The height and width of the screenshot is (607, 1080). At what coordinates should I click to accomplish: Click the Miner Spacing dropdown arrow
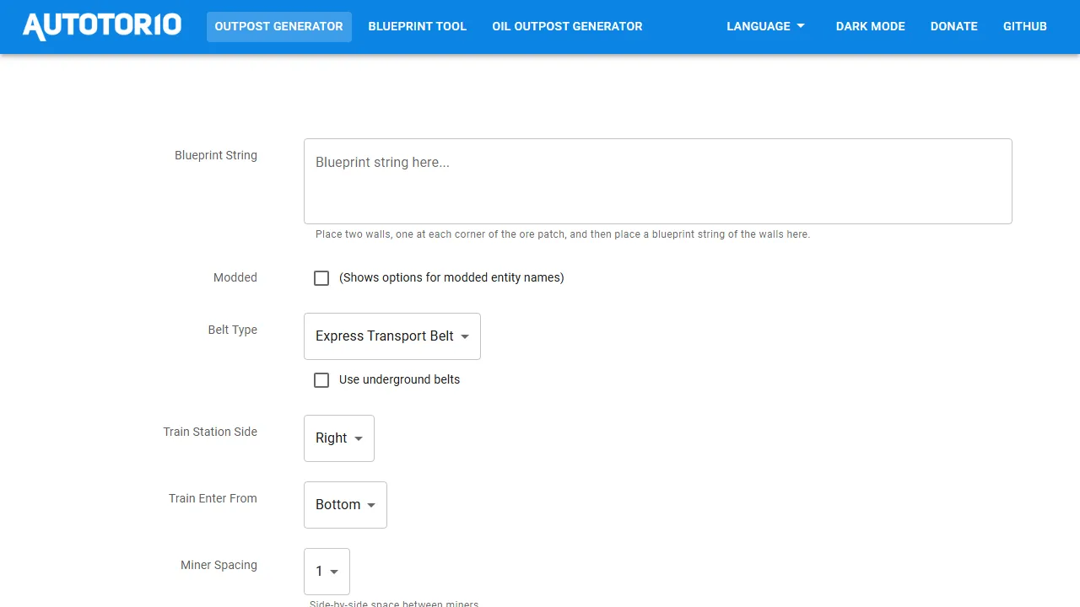tap(336, 571)
